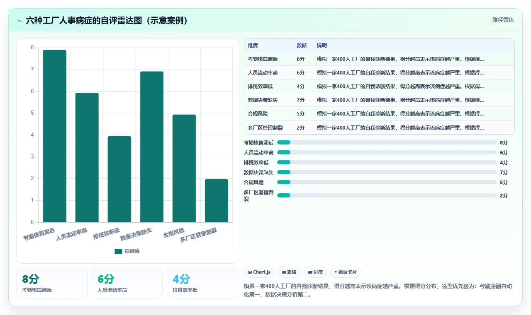Toggle the 指标值 legend color box
Screen dimensions: 531x315
click(x=118, y=251)
